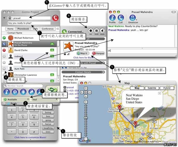Click the Contact Name column header

(x=15, y=33)
